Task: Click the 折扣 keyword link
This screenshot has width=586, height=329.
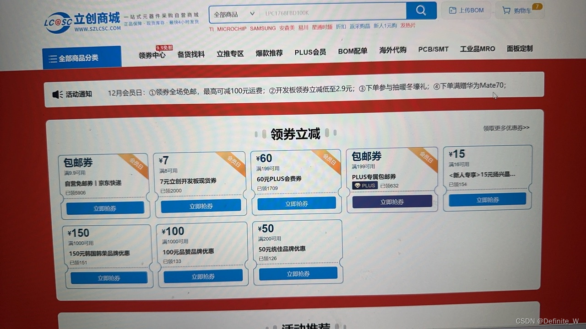Action: [x=341, y=27]
